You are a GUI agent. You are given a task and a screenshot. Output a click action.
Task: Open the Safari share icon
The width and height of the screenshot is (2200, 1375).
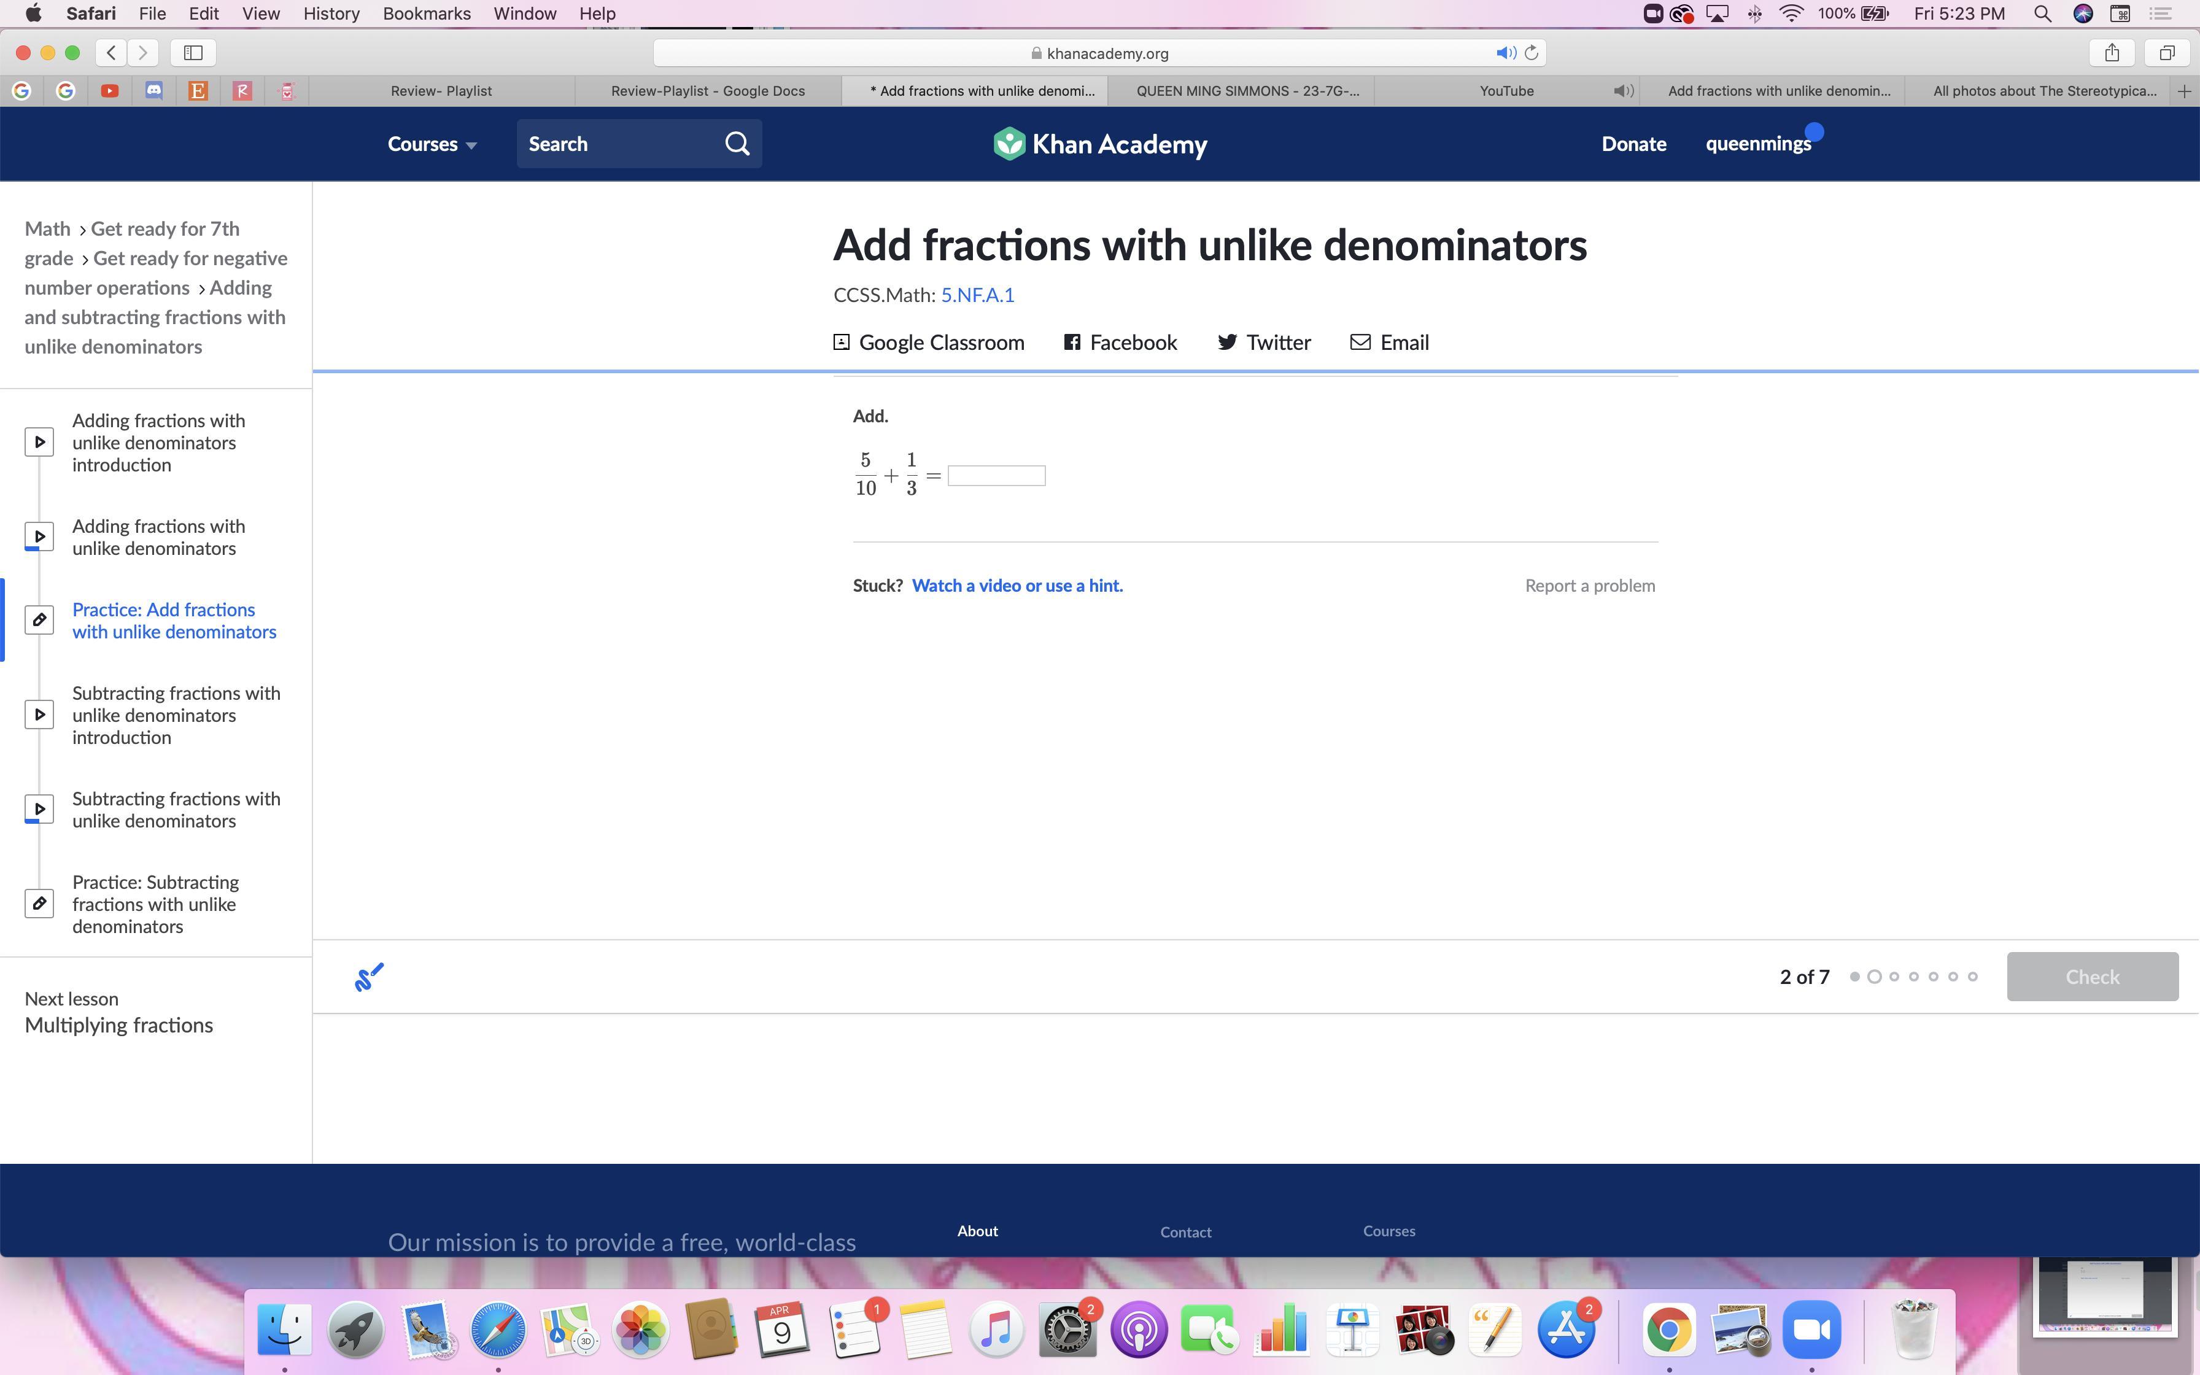[2112, 53]
